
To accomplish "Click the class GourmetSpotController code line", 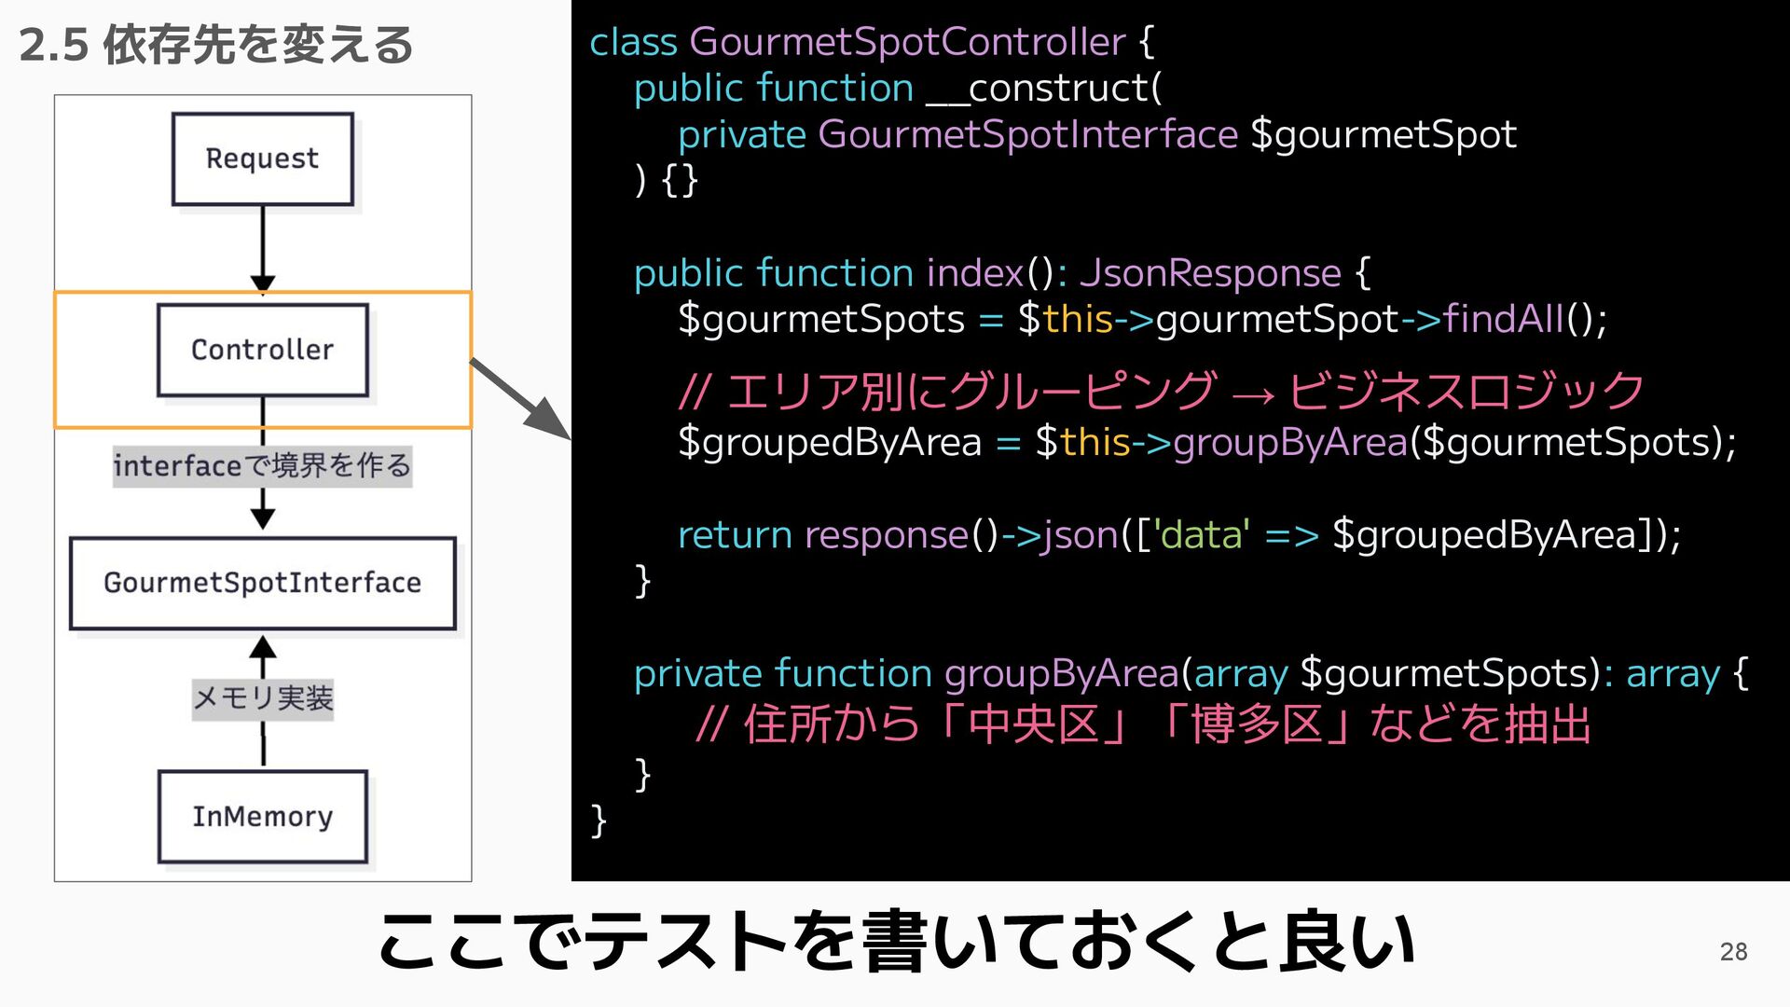I will pos(871,42).
